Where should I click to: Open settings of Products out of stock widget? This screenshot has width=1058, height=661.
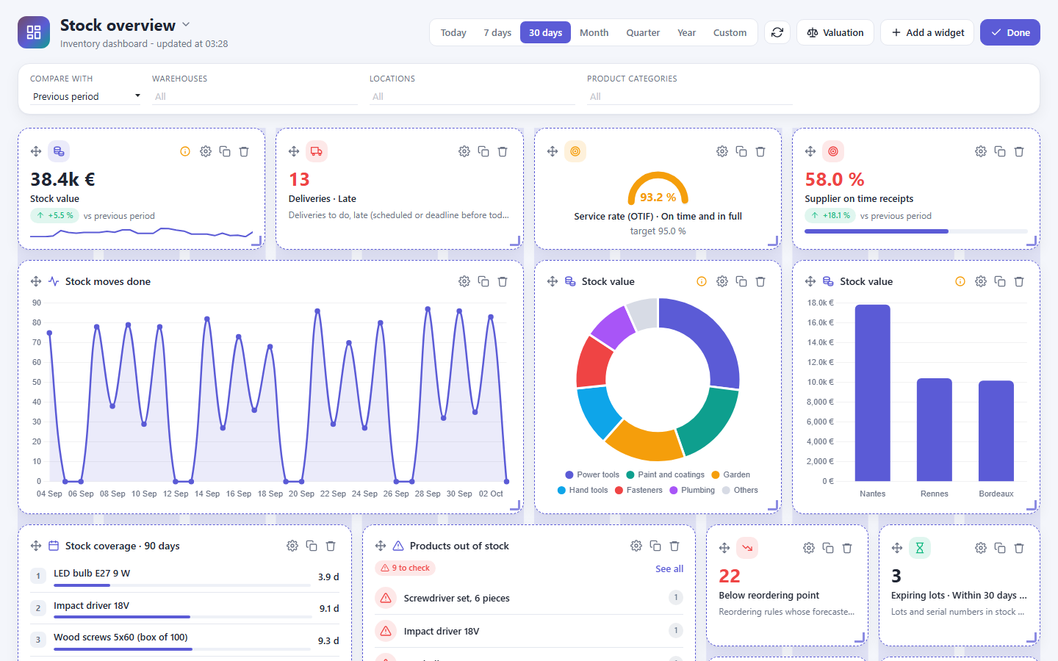636,546
